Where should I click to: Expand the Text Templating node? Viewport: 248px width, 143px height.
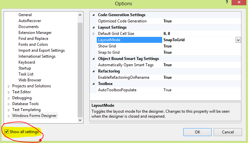pos(9,110)
